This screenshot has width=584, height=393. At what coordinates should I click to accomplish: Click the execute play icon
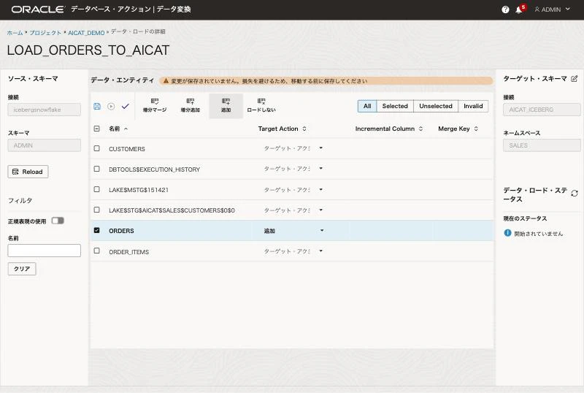(x=111, y=106)
